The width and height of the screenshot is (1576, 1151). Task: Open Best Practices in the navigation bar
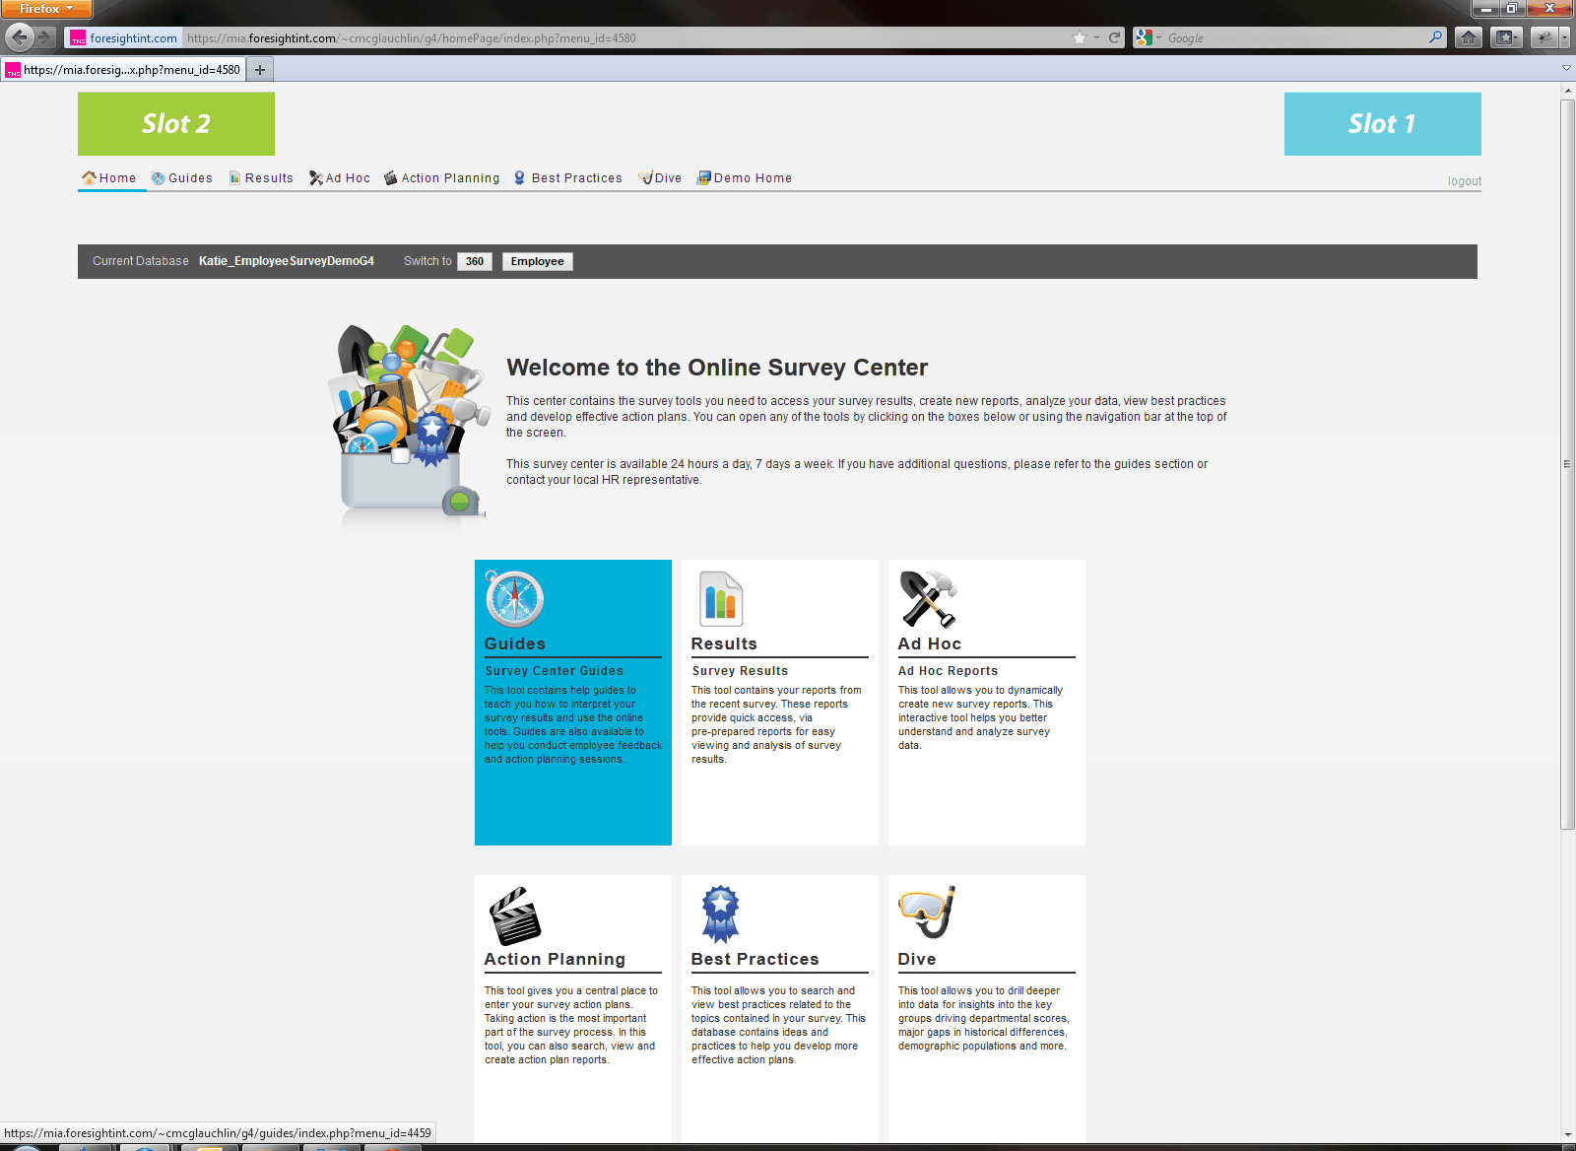pos(568,178)
